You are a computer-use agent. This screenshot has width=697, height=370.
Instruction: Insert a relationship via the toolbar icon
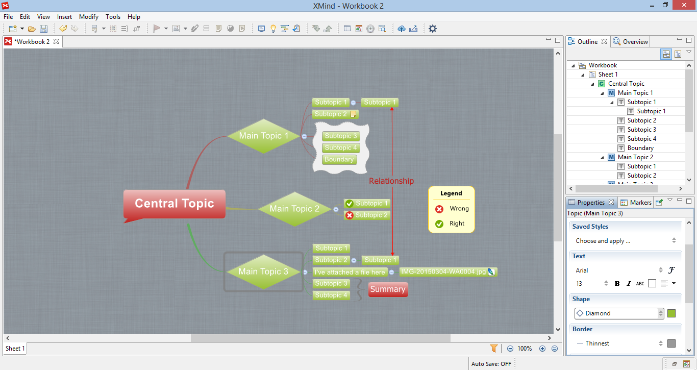pos(136,29)
